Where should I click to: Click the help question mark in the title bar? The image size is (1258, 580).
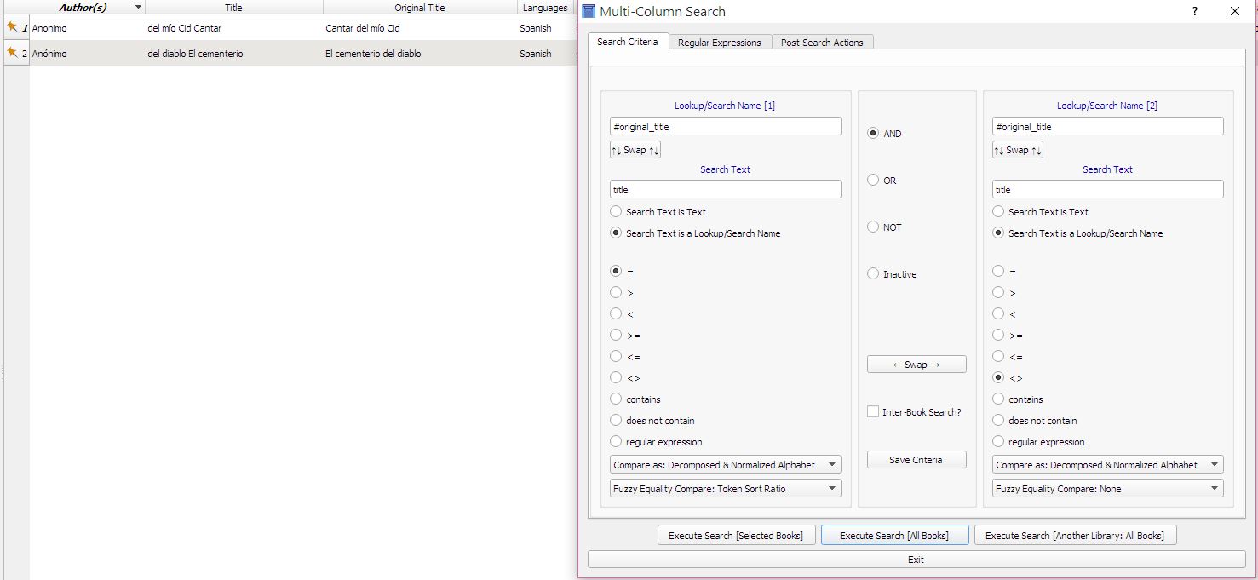[x=1195, y=11]
